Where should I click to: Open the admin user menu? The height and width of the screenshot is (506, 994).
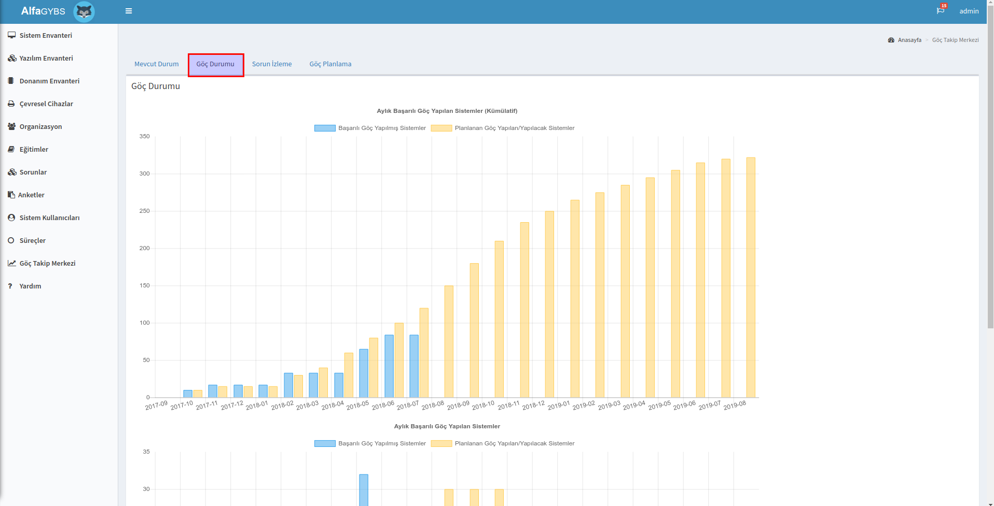pyautogui.click(x=969, y=11)
